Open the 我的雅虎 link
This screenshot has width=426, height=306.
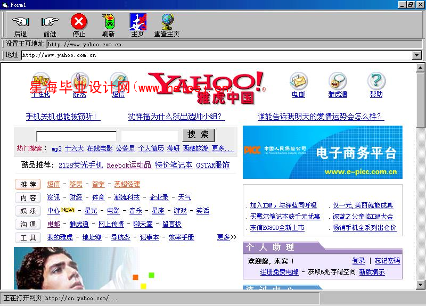60,237
